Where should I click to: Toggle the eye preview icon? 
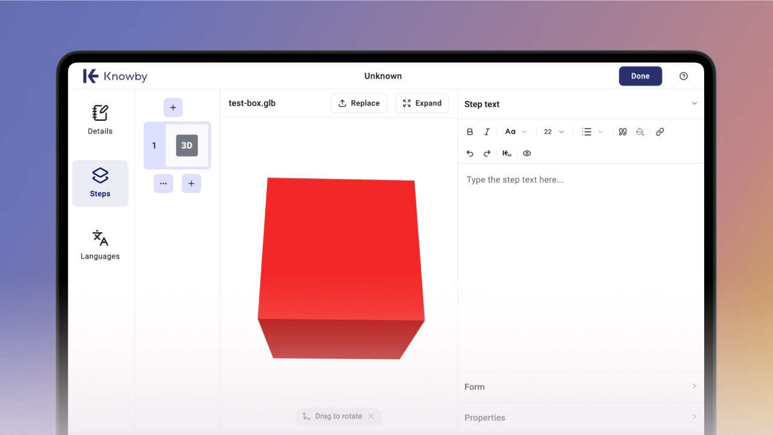527,153
